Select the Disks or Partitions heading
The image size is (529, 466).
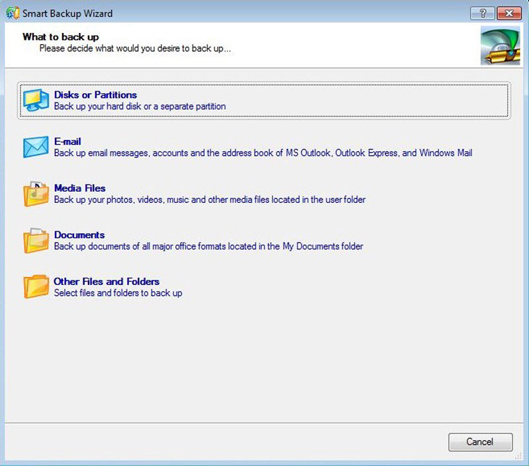click(95, 95)
